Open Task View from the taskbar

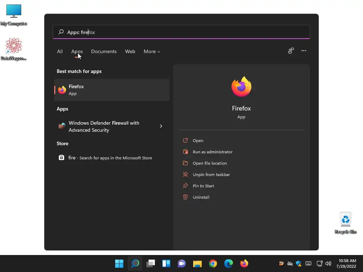pos(151,263)
